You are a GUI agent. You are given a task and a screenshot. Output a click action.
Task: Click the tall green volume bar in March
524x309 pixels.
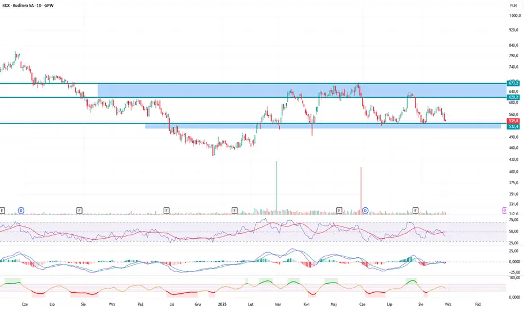pos(277,187)
